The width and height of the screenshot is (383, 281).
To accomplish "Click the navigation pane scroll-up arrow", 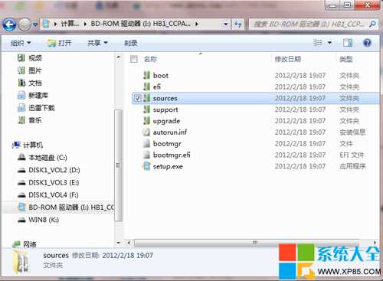I will (119, 57).
